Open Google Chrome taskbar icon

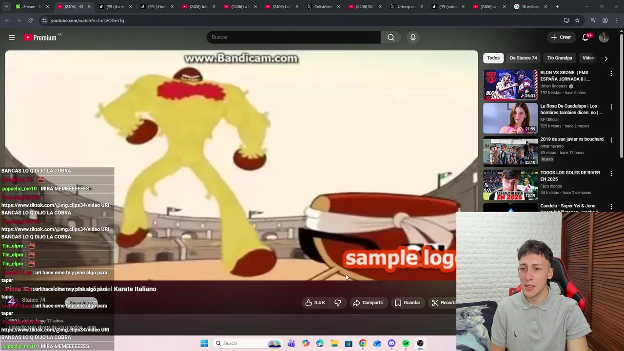[x=363, y=343]
